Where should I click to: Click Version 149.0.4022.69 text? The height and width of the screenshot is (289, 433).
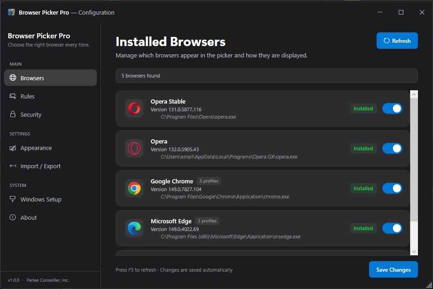point(174,229)
